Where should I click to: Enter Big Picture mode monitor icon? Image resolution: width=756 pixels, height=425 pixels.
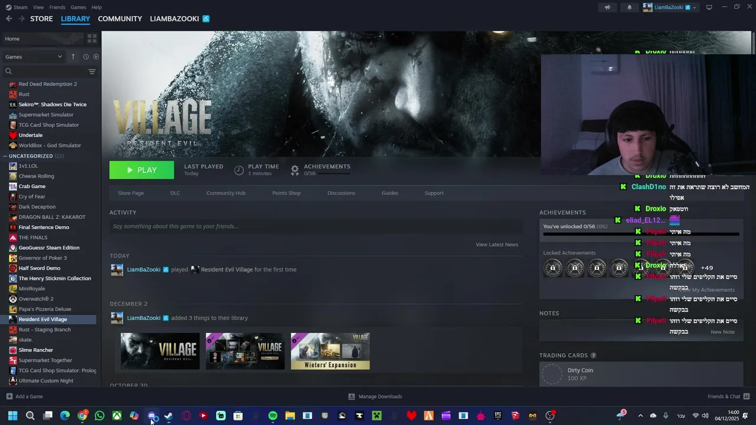click(709, 7)
